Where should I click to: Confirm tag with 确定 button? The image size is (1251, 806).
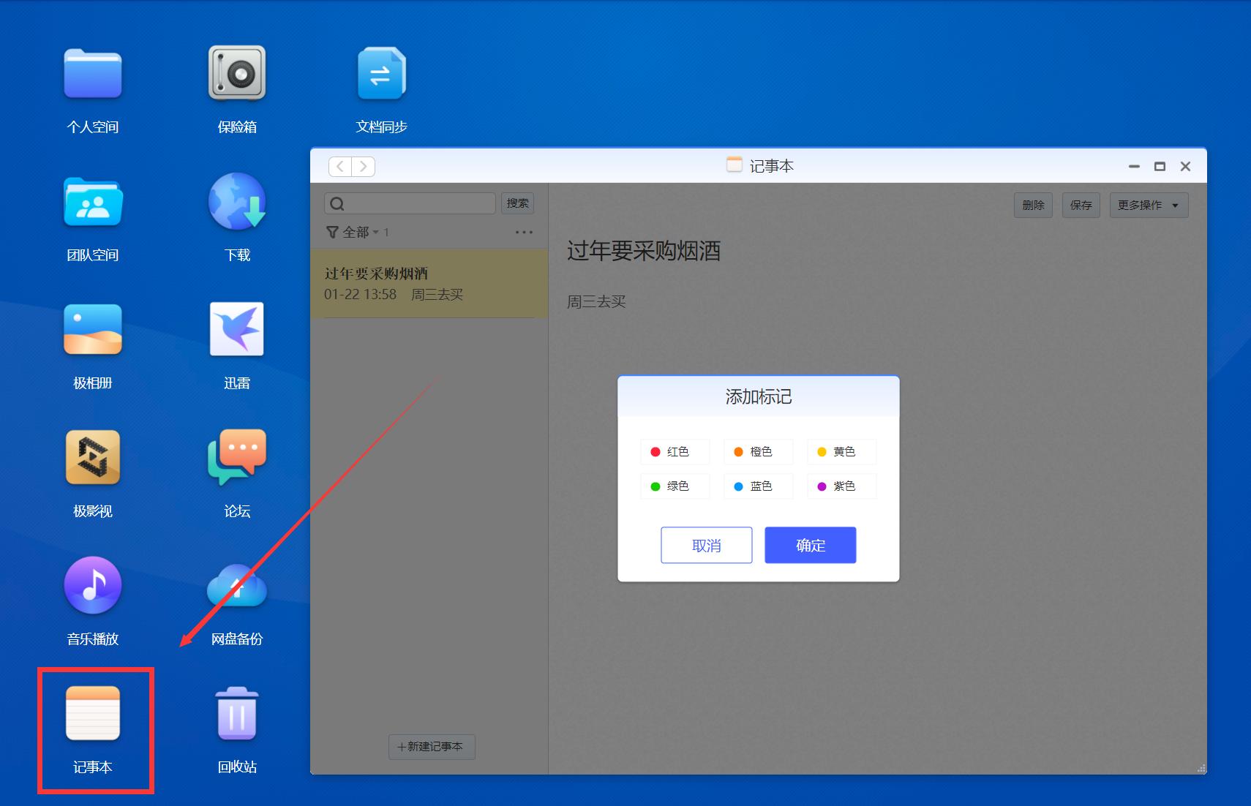pyautogui.click(x=810, y=545)
